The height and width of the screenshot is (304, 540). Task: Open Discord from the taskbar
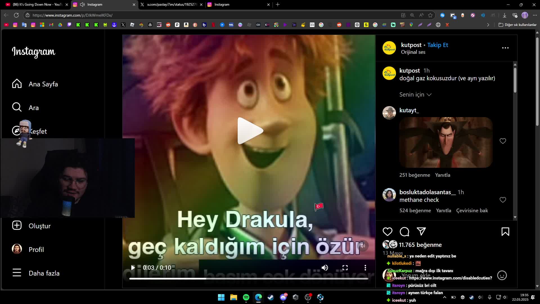[x=283, y=297]
